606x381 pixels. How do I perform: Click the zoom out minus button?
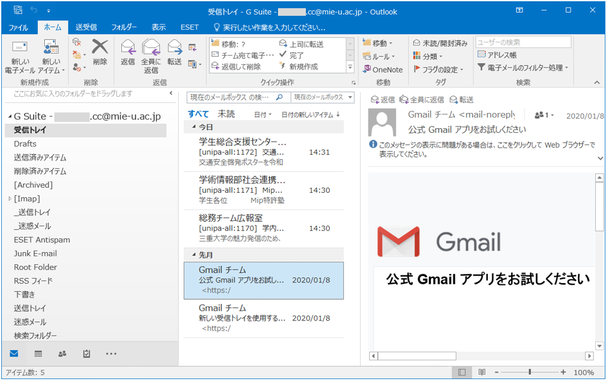[497, 372]
